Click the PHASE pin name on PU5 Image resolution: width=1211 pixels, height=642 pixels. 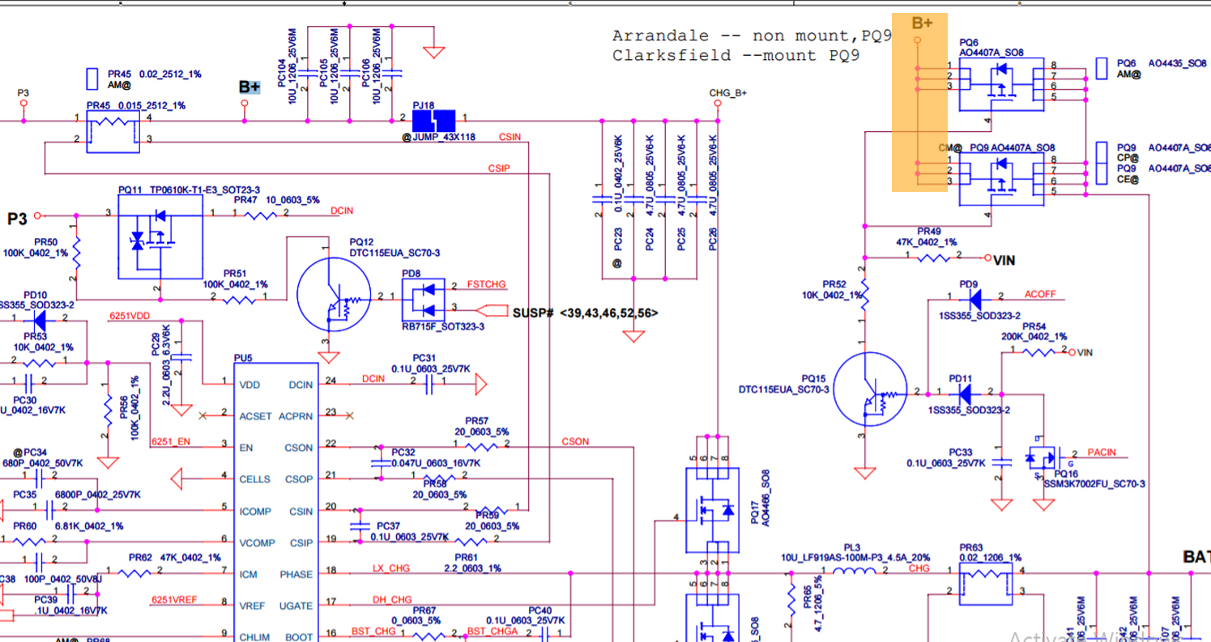coord(296,574)
